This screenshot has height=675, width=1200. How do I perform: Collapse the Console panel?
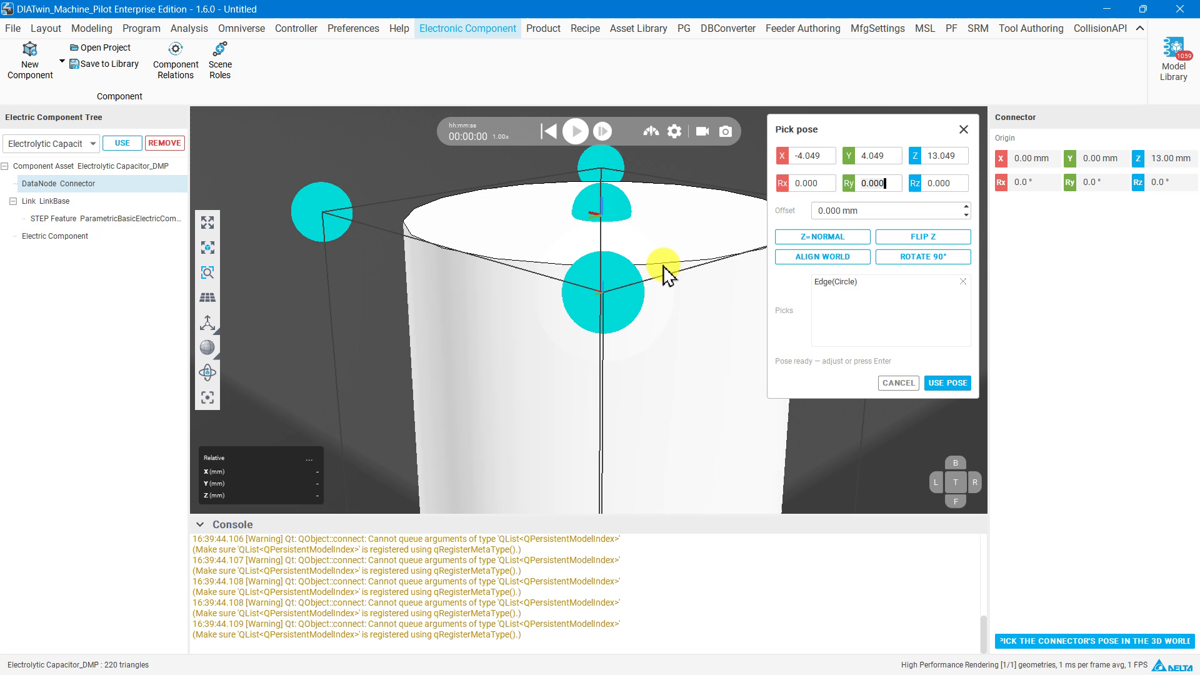[200, 524]
